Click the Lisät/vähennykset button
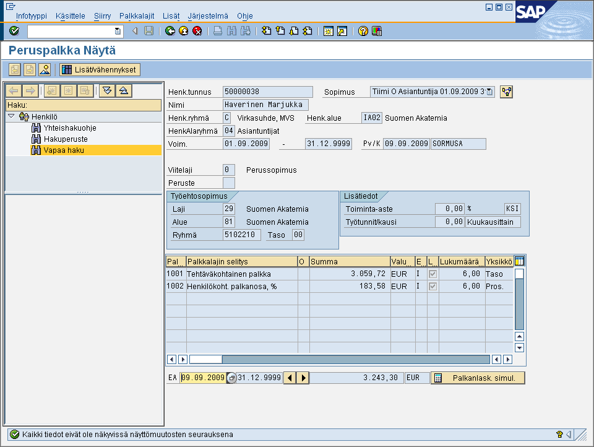Image resolution: width=594 pixels, height=447 pixels. (x=100, y=69)
